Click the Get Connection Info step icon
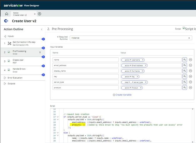 coord(9,43)
